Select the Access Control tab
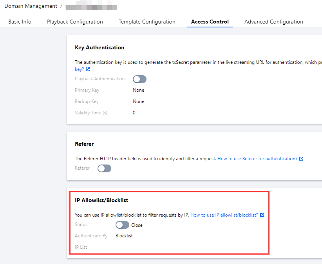This screenshot has height=264, width=322. (210, 22)
